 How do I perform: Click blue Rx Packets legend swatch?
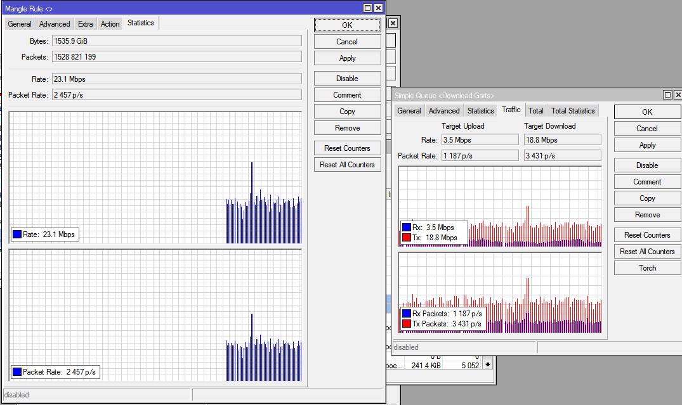tap(407, 313)
